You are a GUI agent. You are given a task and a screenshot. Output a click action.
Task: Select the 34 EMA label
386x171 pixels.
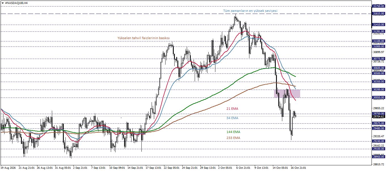pos(232,118)
